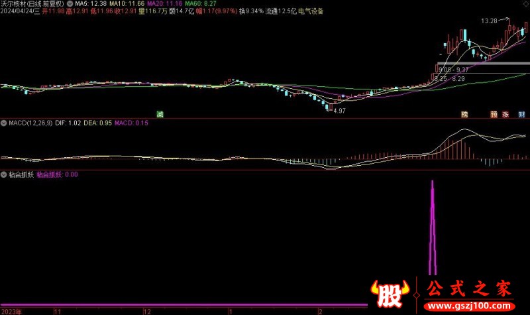Select the MACD(12,26,9) indicator title

(x=30, y=123)
